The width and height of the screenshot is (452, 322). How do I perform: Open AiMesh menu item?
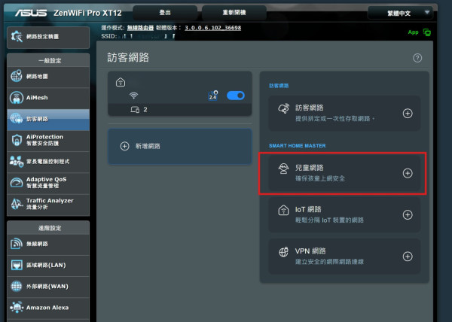(48, 98)
